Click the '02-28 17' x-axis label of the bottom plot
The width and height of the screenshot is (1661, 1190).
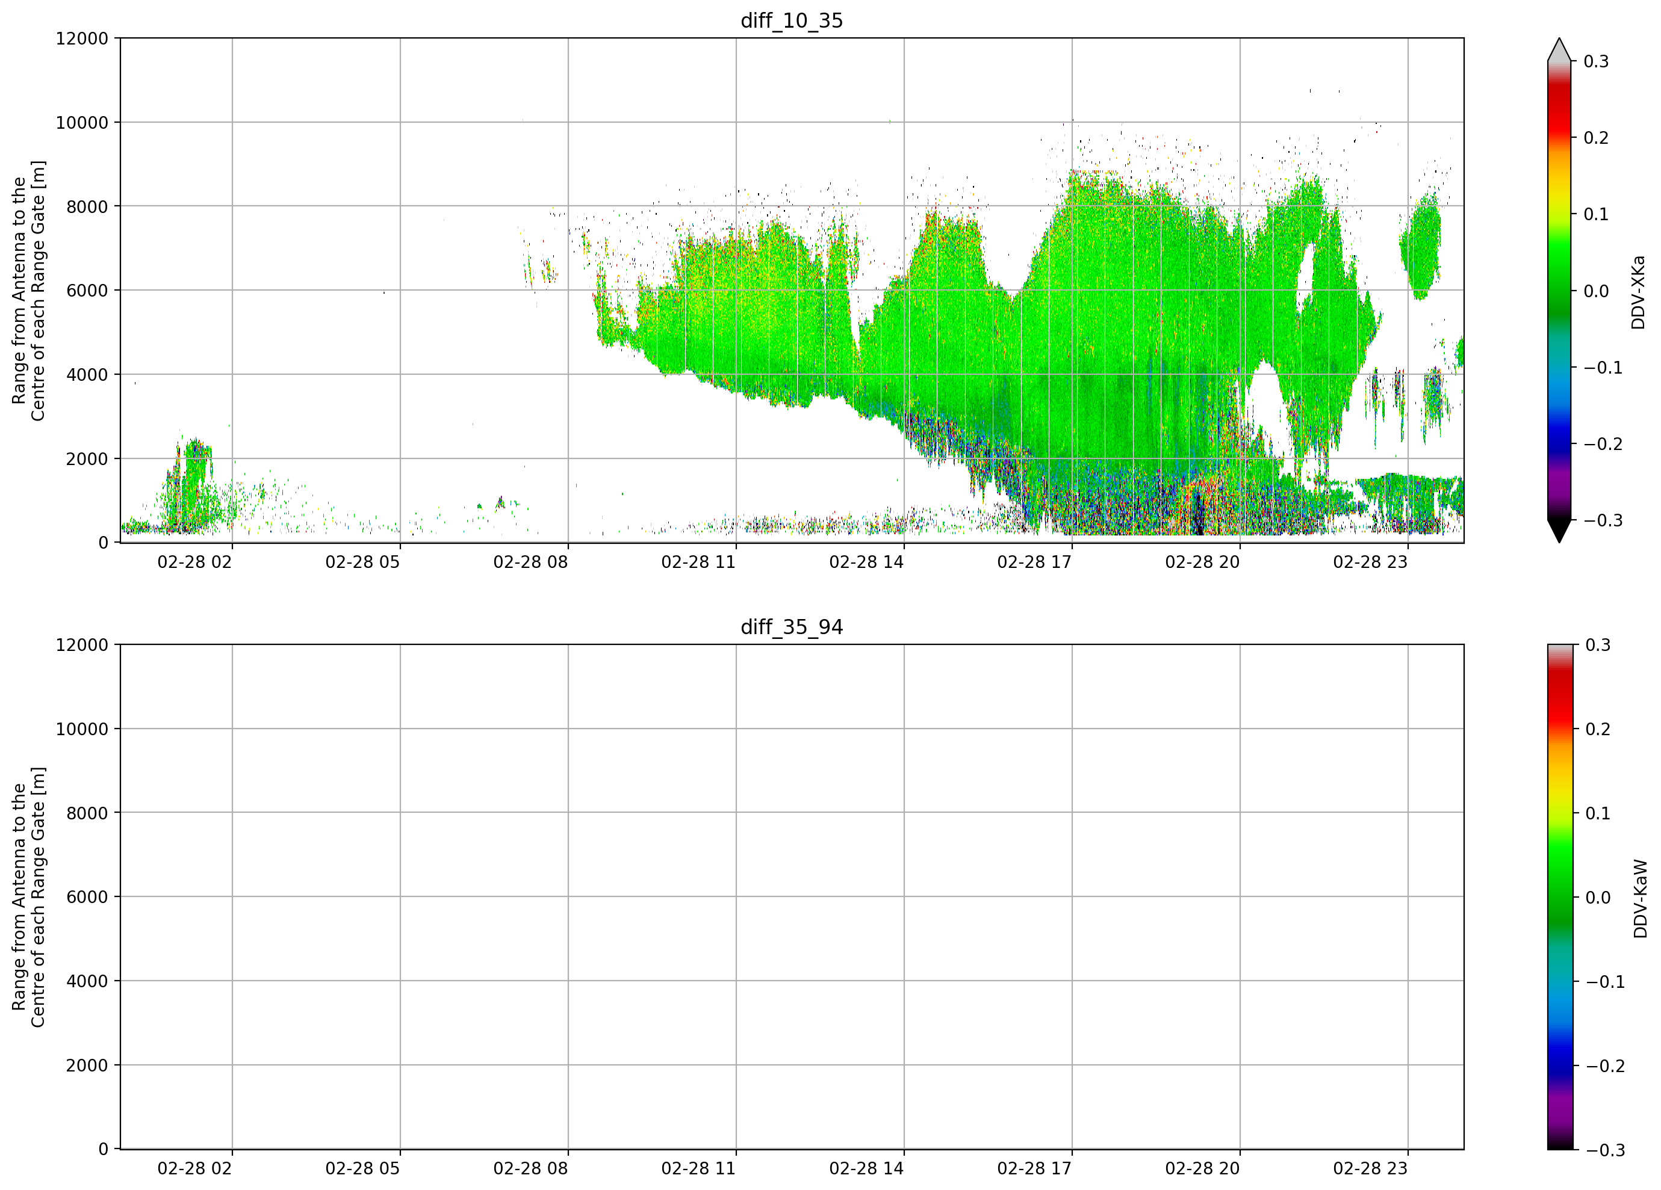point(1034,1169)
